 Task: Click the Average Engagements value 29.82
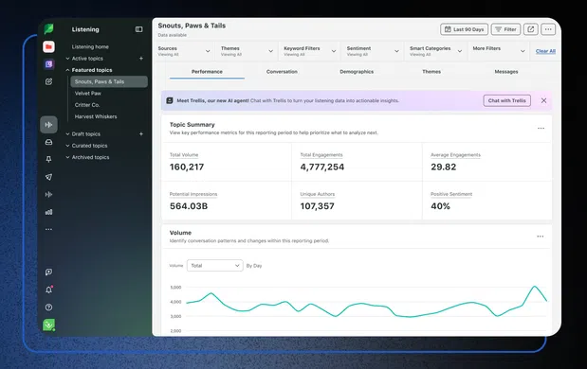click(443, 167)
